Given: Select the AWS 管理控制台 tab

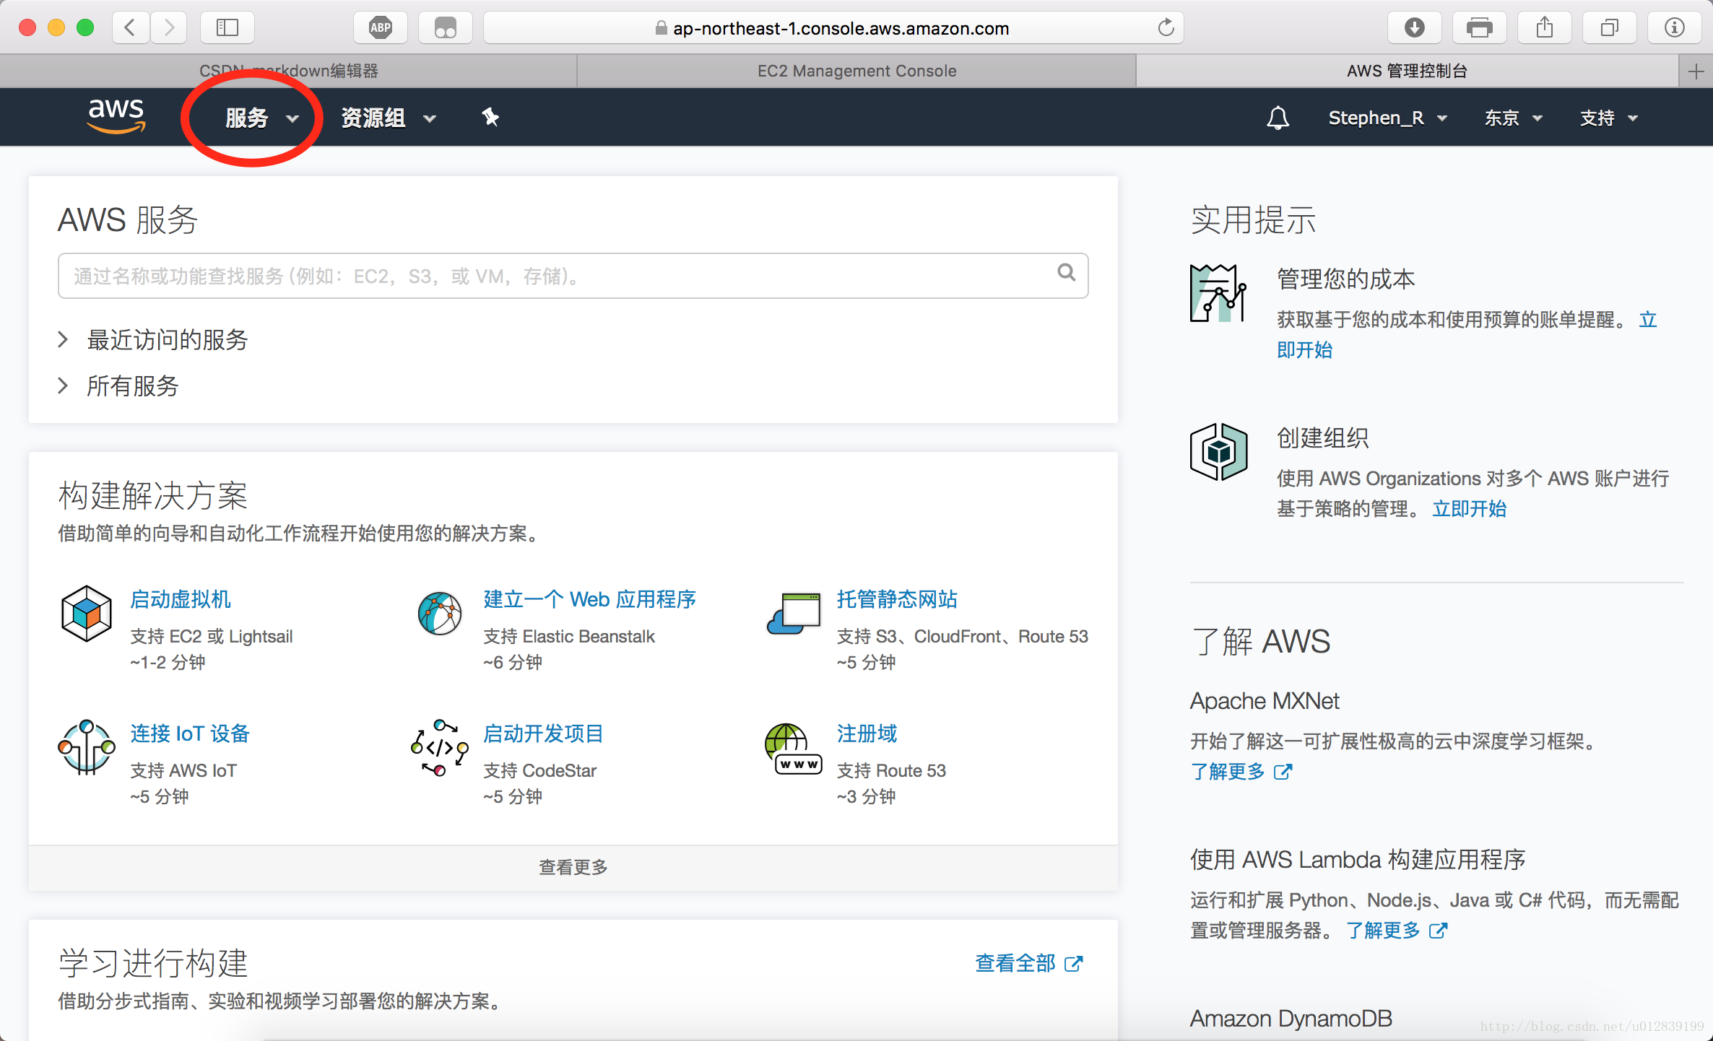Looking at the screenshot, I should pos(1407,71).
